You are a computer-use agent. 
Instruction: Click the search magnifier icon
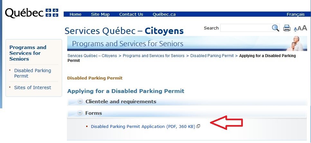point(276,28)
